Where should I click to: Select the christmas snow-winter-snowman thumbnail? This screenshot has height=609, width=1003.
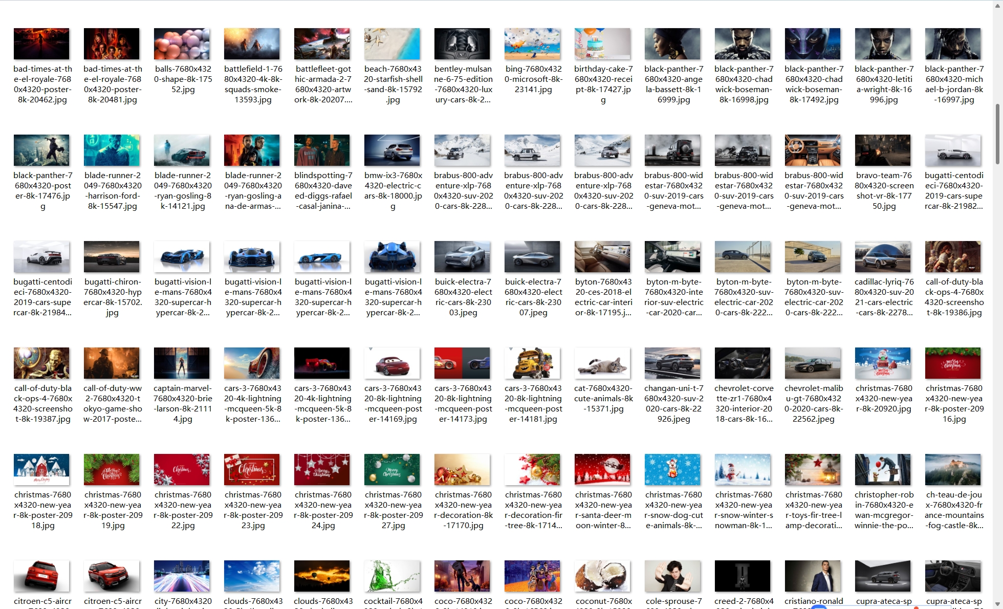743,470
